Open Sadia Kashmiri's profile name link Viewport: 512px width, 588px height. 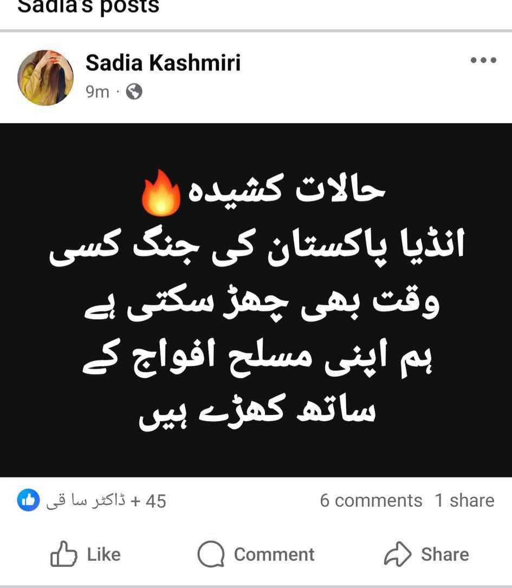tap(163, 63)
